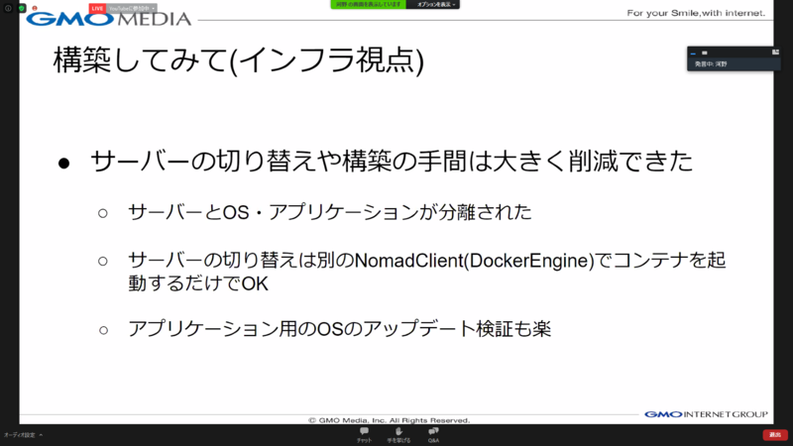
Task: Click the slide title 構築してみて(インフラ視点)
Action: pos(238,60)
